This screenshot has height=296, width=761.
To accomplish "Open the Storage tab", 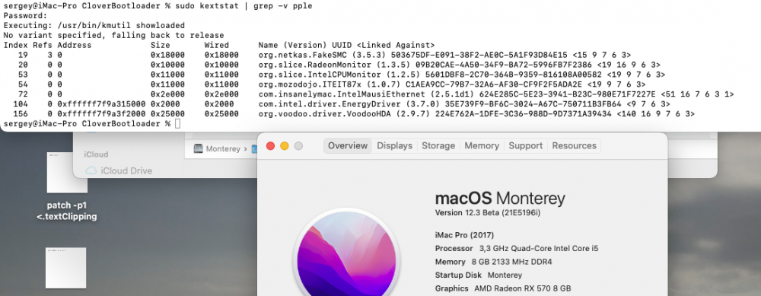I will 438,145.
